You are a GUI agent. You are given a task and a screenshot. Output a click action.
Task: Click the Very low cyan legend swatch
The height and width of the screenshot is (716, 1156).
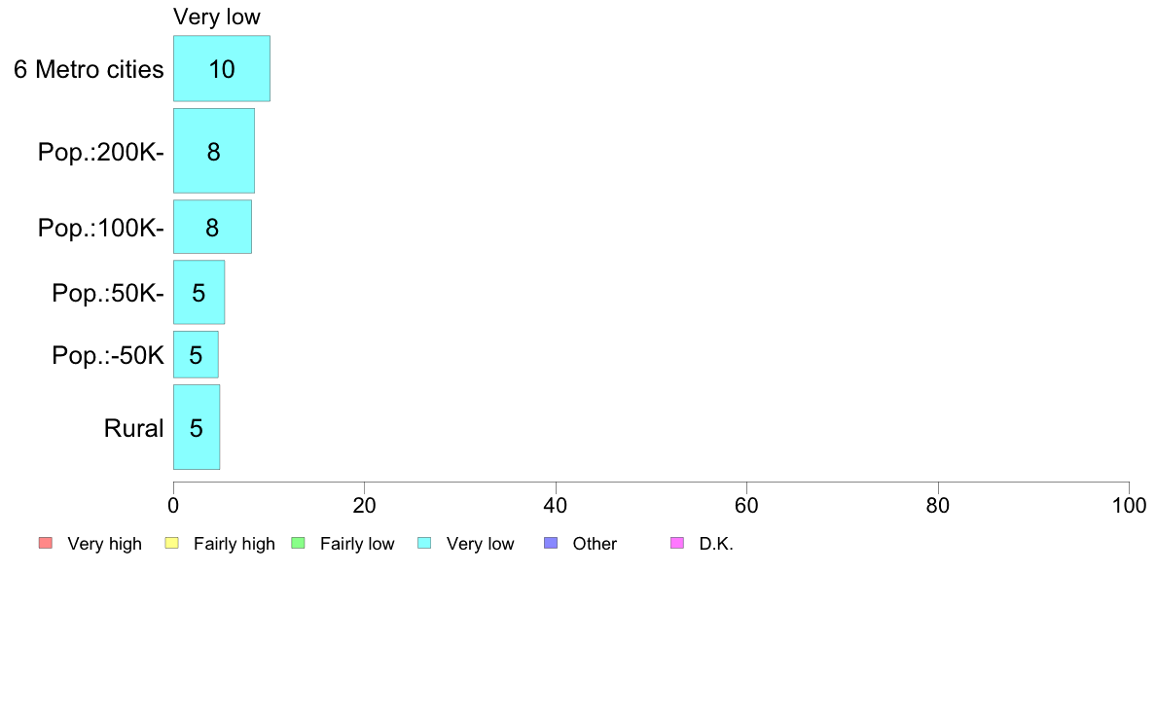[x=424, y=544]
